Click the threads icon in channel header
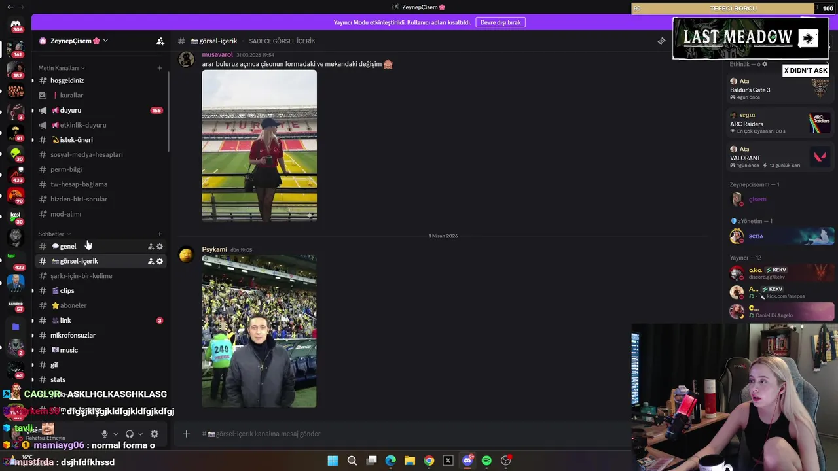838x471 pixels. 661,41
